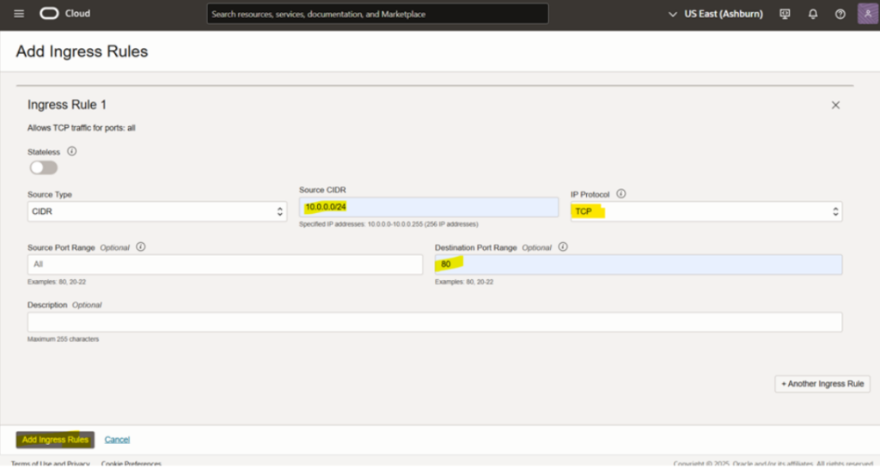The width and height of the screenshot is (880, 469).
Task: Click the Cancel link
Action: [x=117, y=440]
